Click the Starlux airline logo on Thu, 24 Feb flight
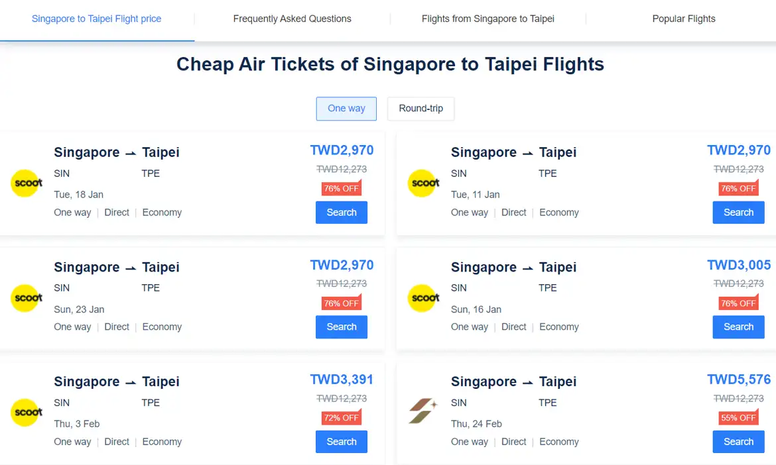 424,411
